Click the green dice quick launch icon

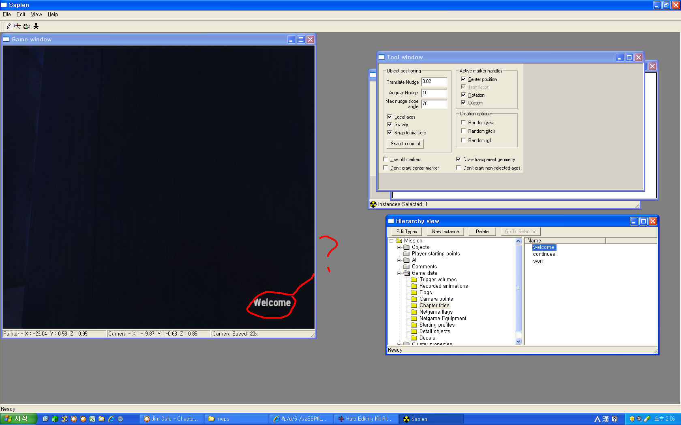point(55,419)
